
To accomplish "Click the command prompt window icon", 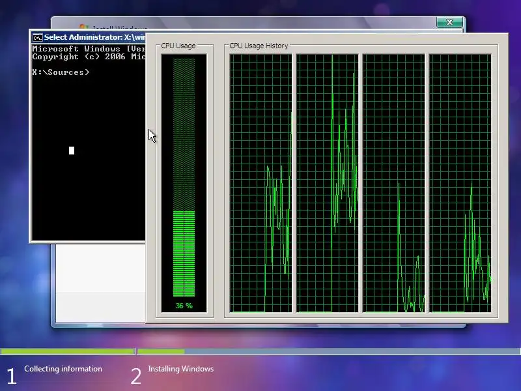I will coord(38,38).
